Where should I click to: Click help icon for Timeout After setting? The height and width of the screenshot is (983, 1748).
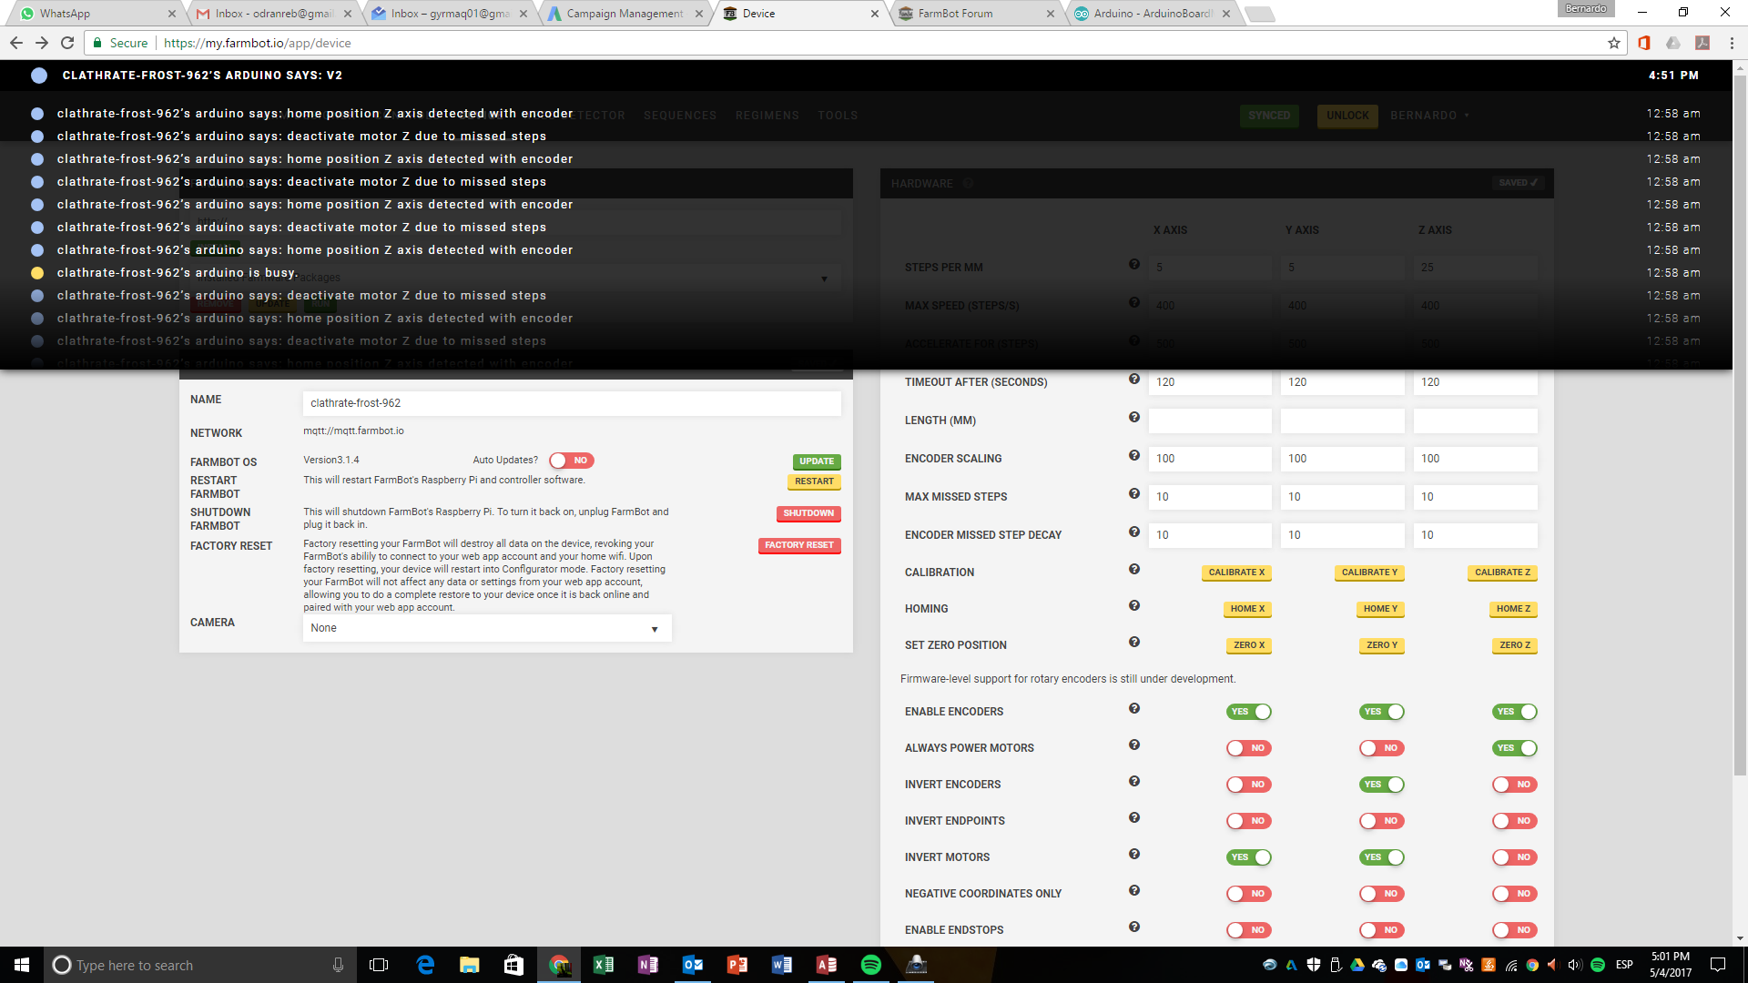pyautogui.click(x=1134, y=379)
